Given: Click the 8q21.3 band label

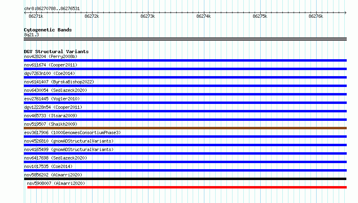Looking at the screenshot, I should click(x=31, y=35).
